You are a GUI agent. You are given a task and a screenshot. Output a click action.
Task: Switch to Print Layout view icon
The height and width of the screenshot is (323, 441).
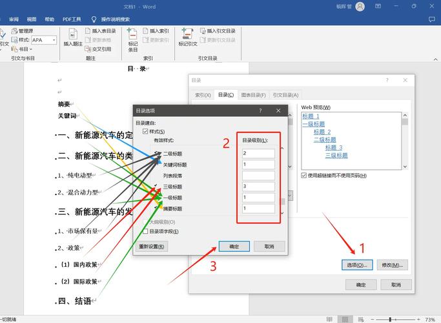tap(345, 319)
